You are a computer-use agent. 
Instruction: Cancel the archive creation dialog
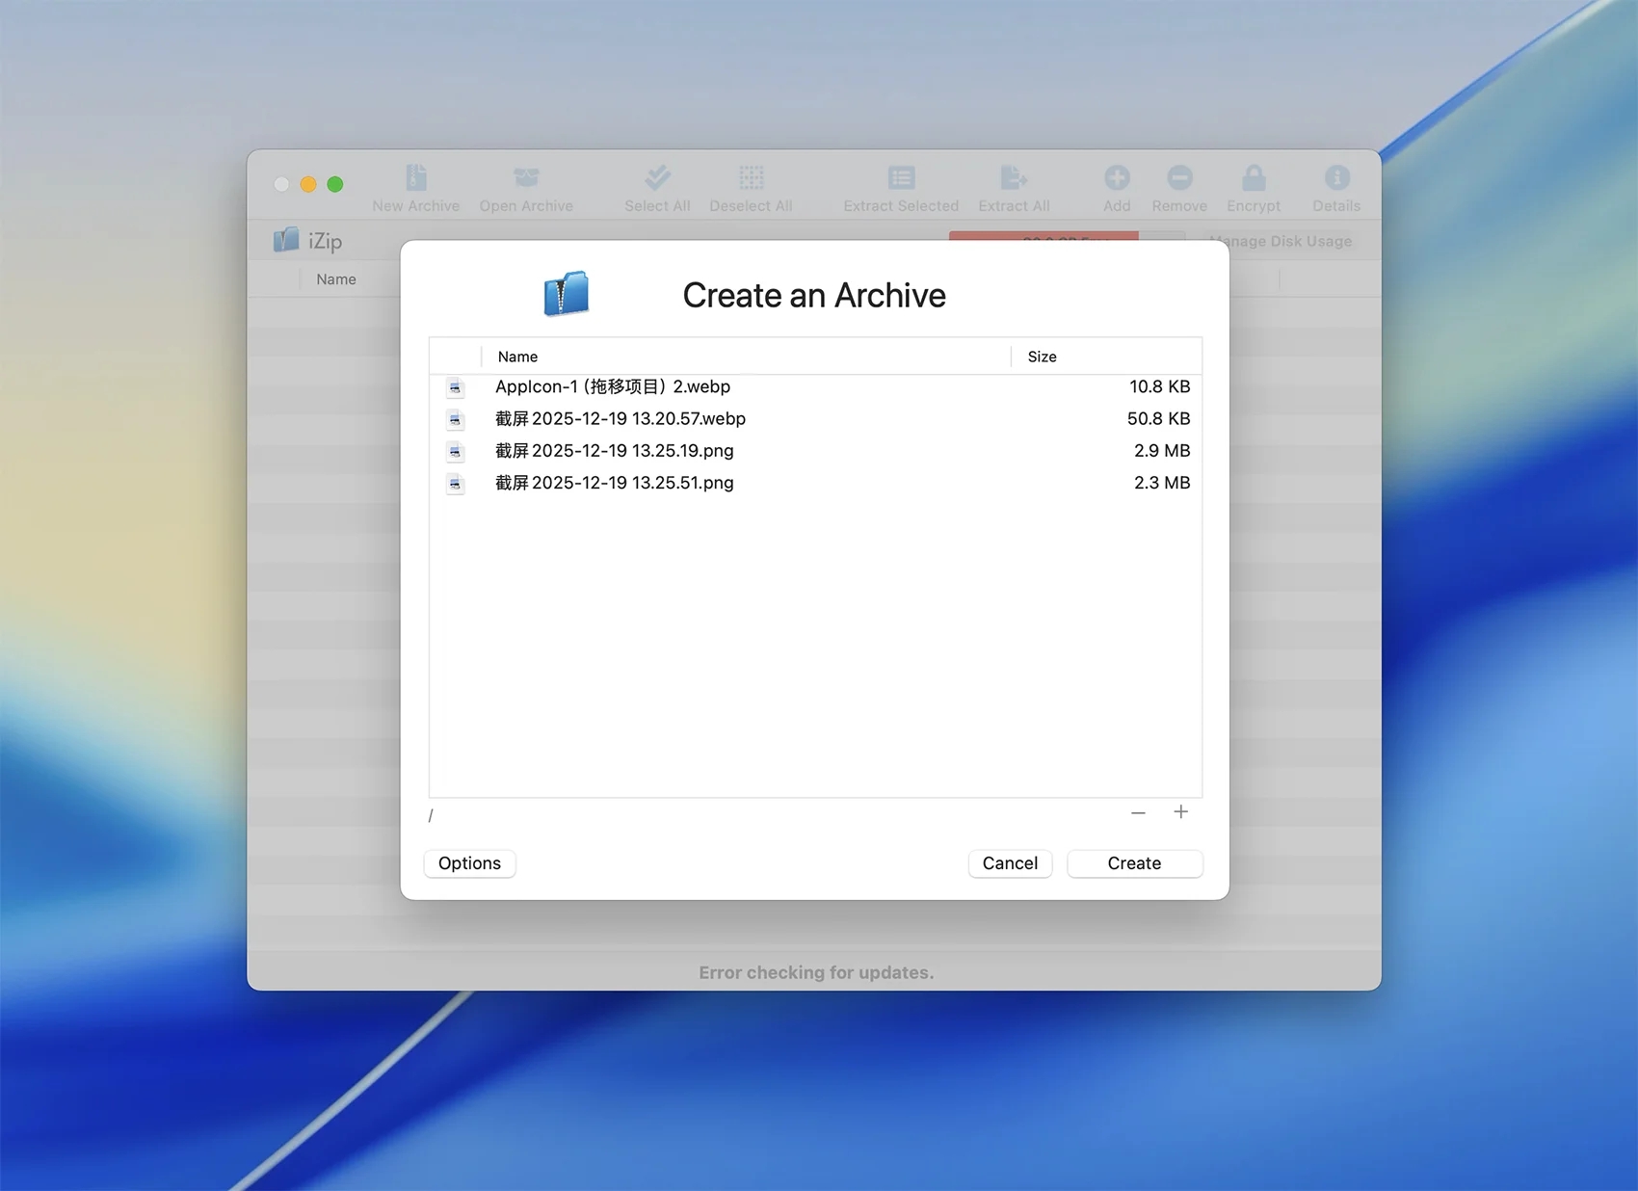[x=1010, y=863]
